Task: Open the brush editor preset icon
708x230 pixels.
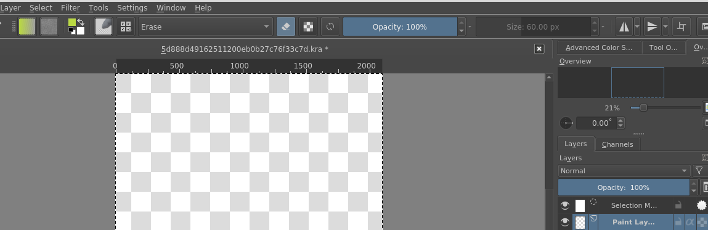Action: coord(104,27)
